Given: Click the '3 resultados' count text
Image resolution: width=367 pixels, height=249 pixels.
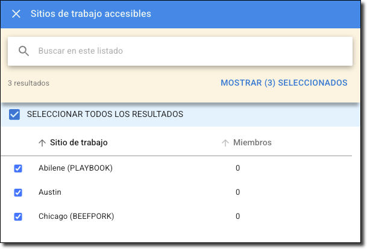Looking at the screenshot, I should click(28, 83).
